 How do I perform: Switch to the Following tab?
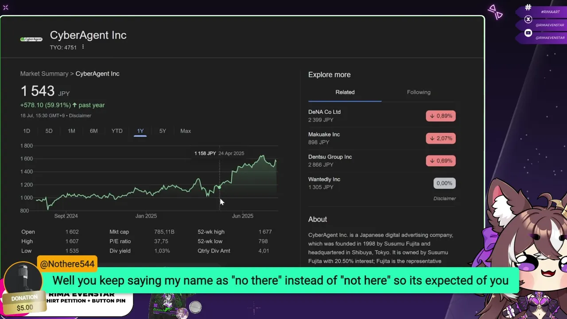pyautogui.click(x=419, y=92)
